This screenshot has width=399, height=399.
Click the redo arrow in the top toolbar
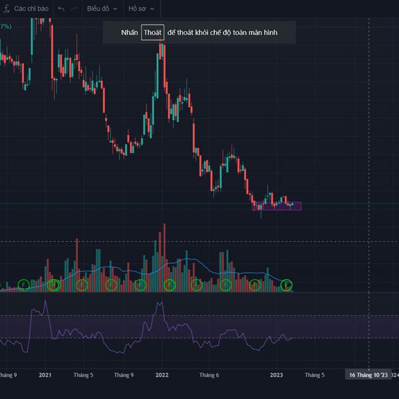pos(74,9)
